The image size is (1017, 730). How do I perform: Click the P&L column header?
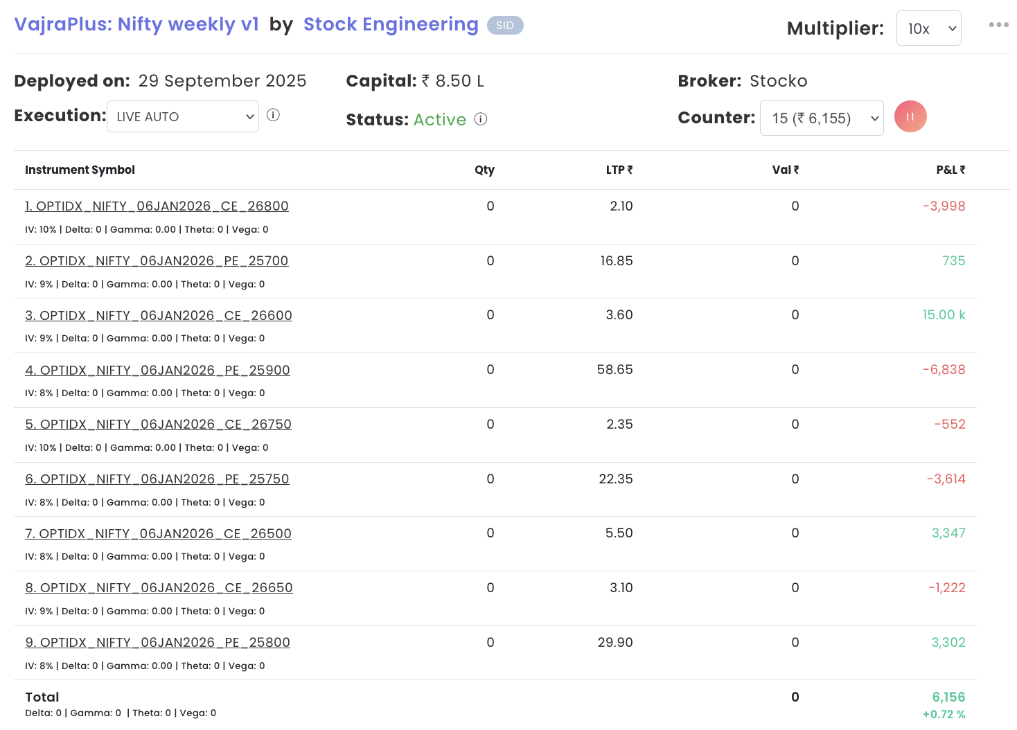pos(950,170)
